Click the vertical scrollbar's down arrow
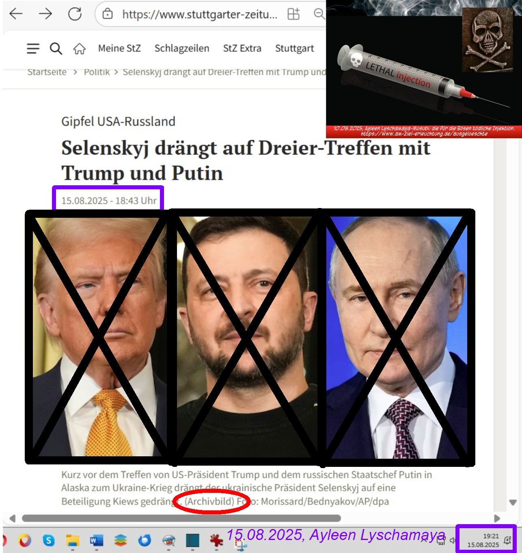The height and width of the screenshot is (553, 522). [513, 503]
